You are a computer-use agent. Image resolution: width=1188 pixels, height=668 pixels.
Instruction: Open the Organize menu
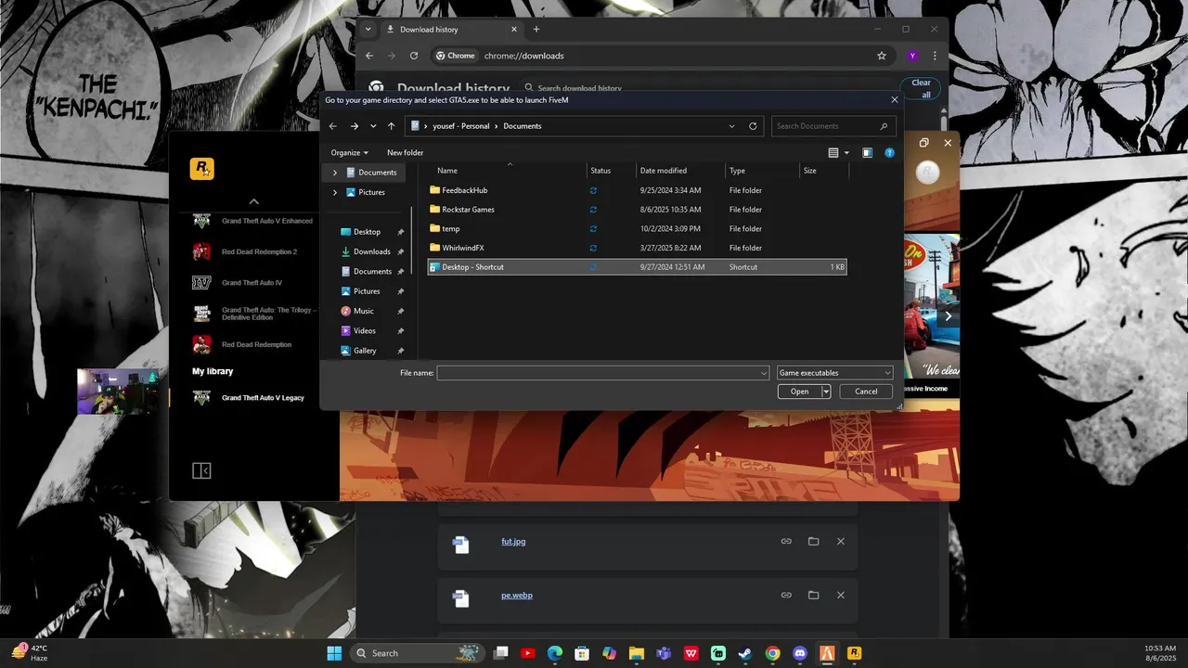click(349, 152)
